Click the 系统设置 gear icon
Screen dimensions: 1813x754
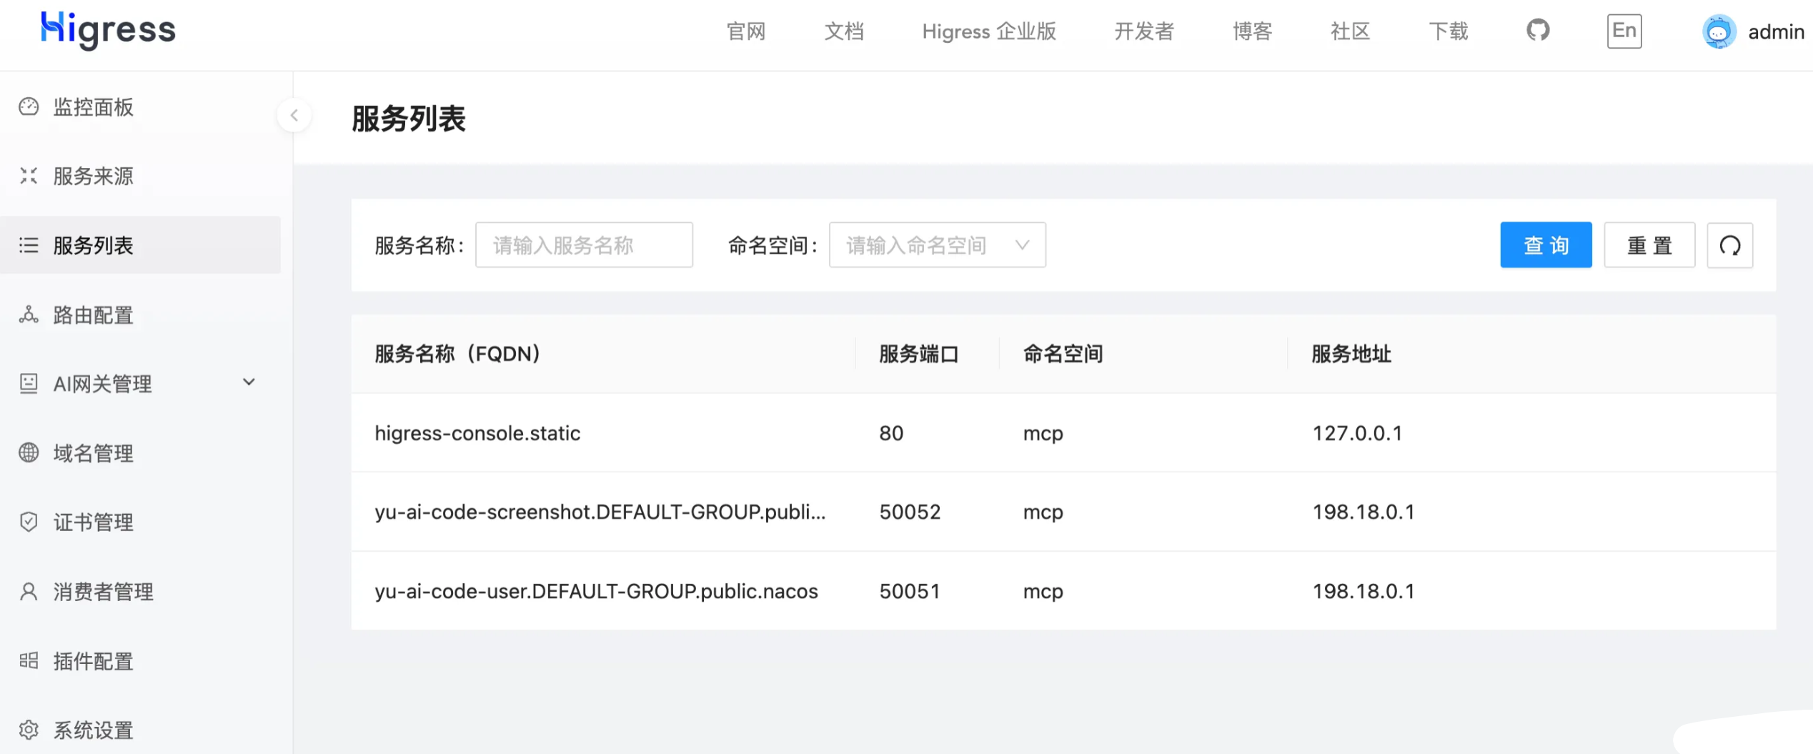[29, 730]
